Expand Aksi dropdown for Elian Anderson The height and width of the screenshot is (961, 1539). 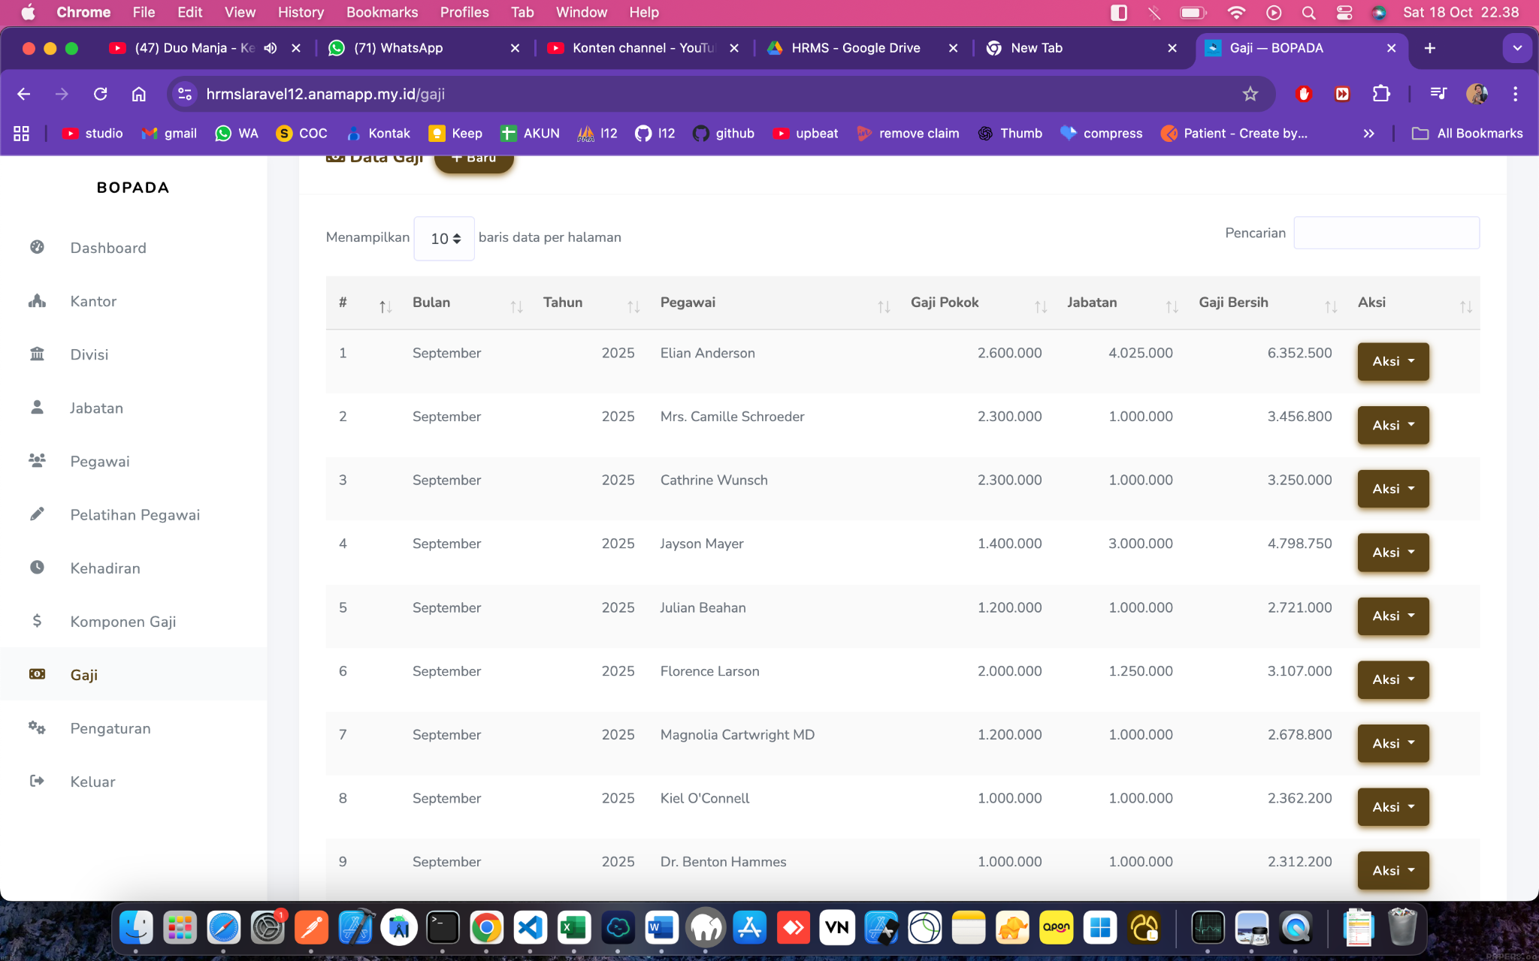point(1392,362)
